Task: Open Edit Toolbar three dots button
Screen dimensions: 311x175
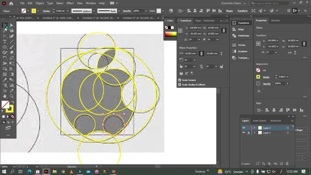Action: [x=8, y=135]
